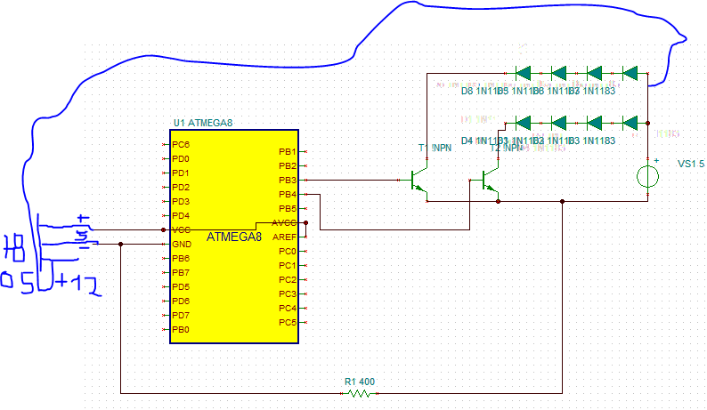The image size is (707, 410).
Task: Click the wire junction dot above R1 on the right
Action: click(562, 201)
